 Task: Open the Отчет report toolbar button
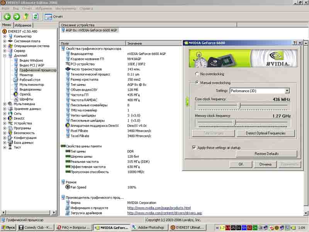click(54, 17)
